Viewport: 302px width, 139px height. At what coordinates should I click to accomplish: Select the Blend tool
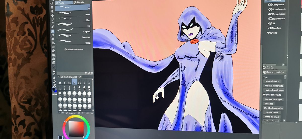(x=53, y=55)
